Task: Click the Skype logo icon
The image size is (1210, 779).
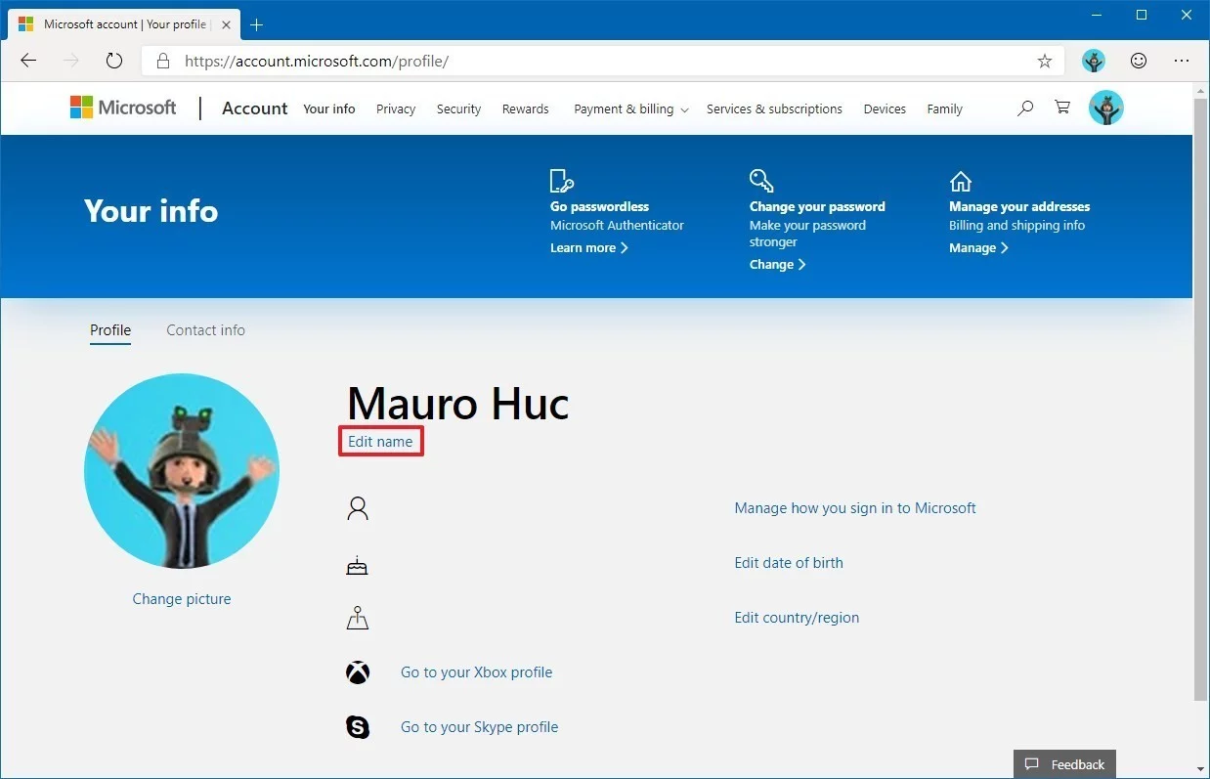Action: (358, 727)
